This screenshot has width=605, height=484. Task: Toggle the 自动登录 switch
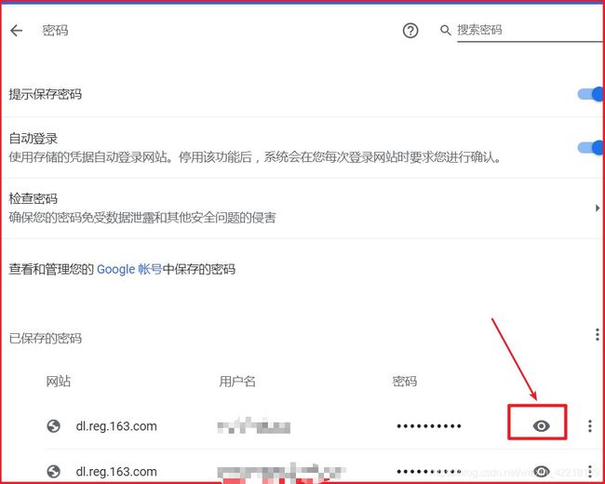point(590,147)
